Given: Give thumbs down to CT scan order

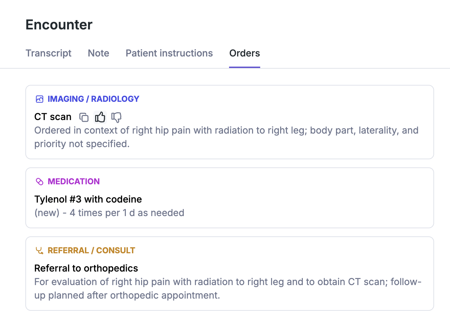Looking at the screenshot, I should click(x=116, y=117).
